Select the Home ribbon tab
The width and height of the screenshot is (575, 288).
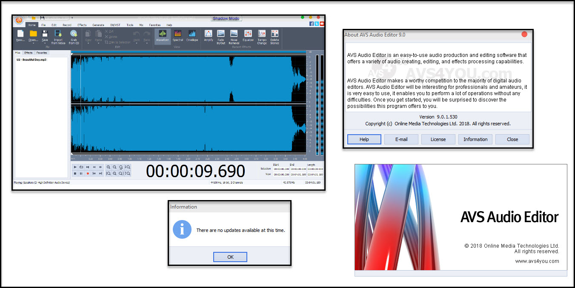[x=32, y=25]
